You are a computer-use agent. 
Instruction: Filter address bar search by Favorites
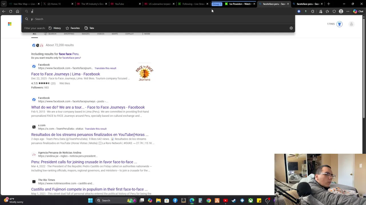[73, 28]
